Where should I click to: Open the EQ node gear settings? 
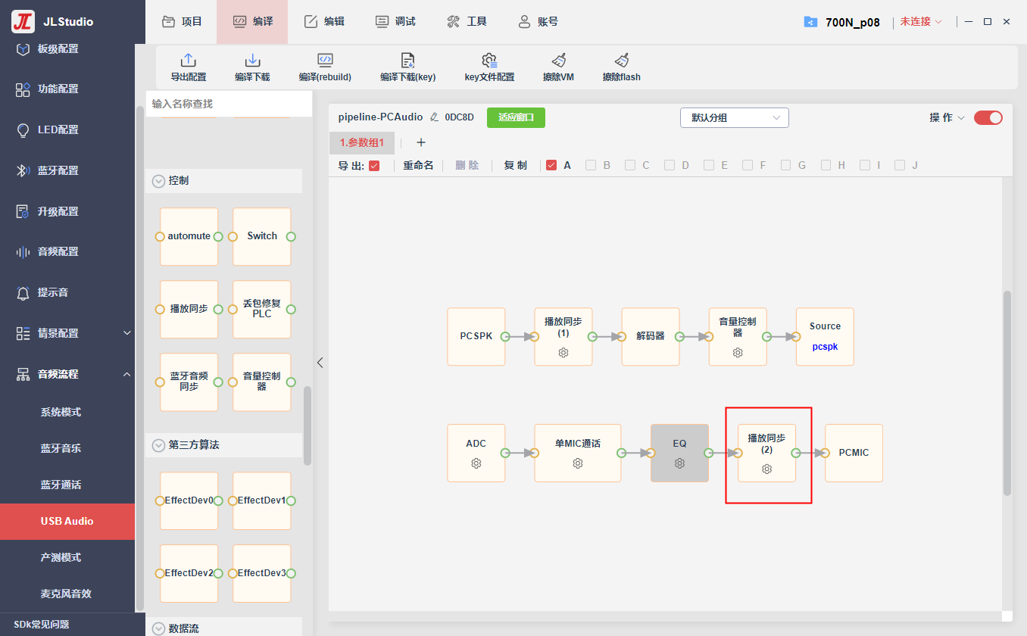[x=679, y=463]
